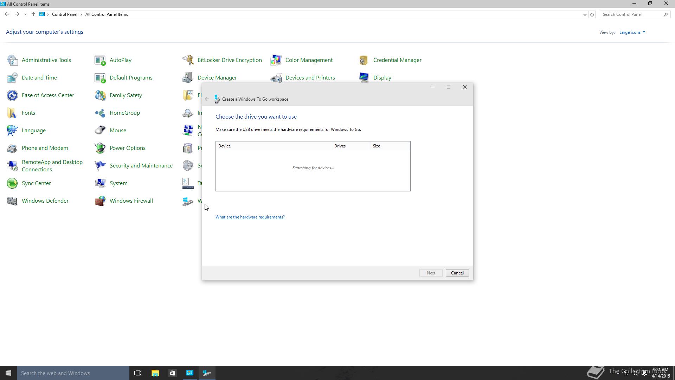The height and width of the screenshot is (380, 675).
Task: Open the Windows Defender icon
Action: click(12, 201)
